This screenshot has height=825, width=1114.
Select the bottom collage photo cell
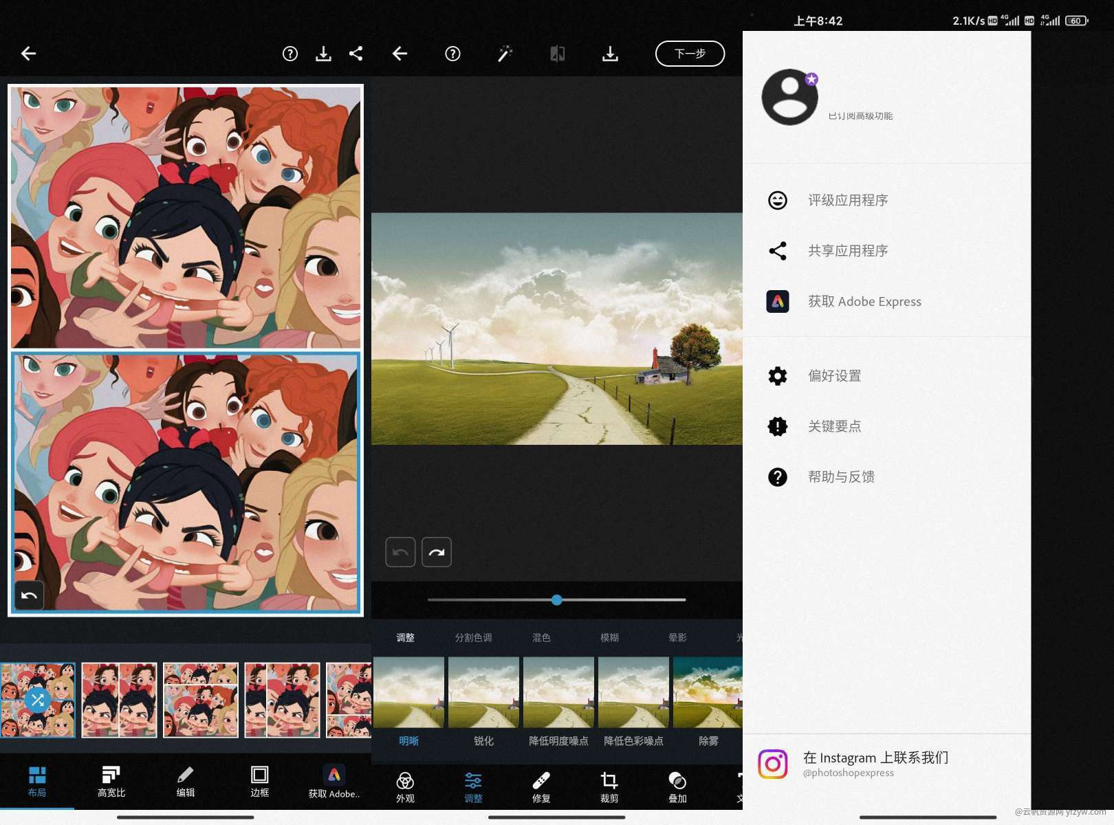click(186, 483)
